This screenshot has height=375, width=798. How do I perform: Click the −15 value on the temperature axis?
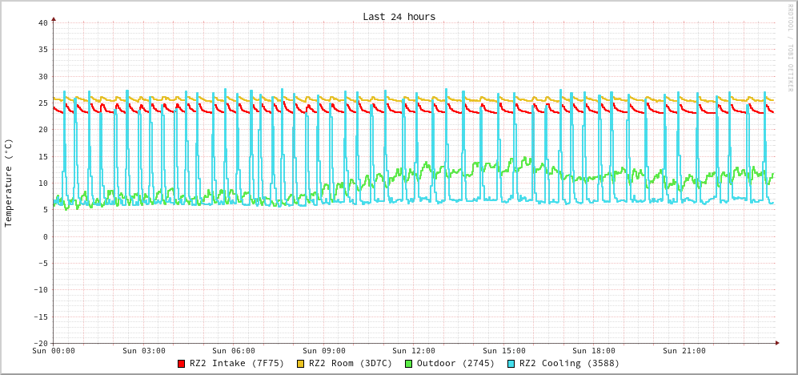coord(40,317)
